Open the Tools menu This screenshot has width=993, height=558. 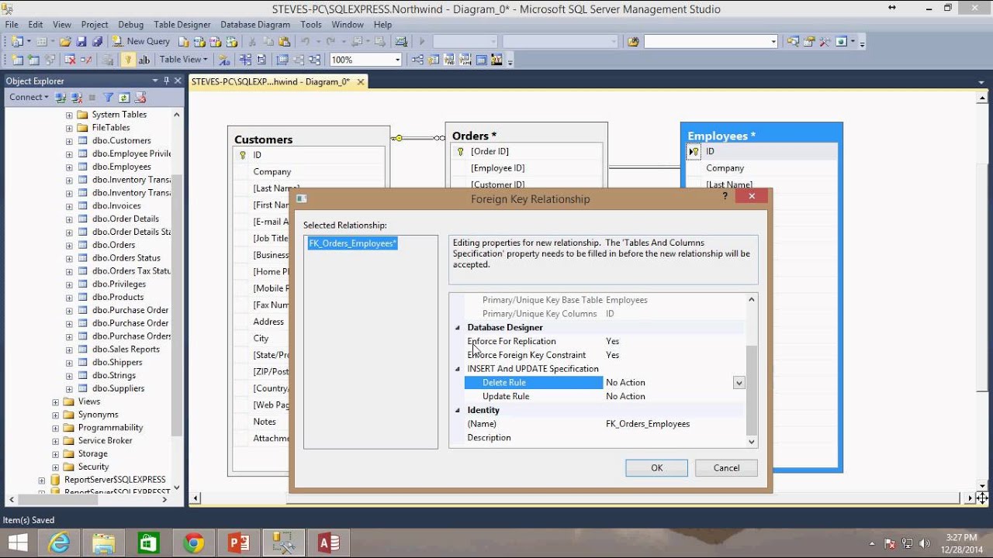coord(311,25)
